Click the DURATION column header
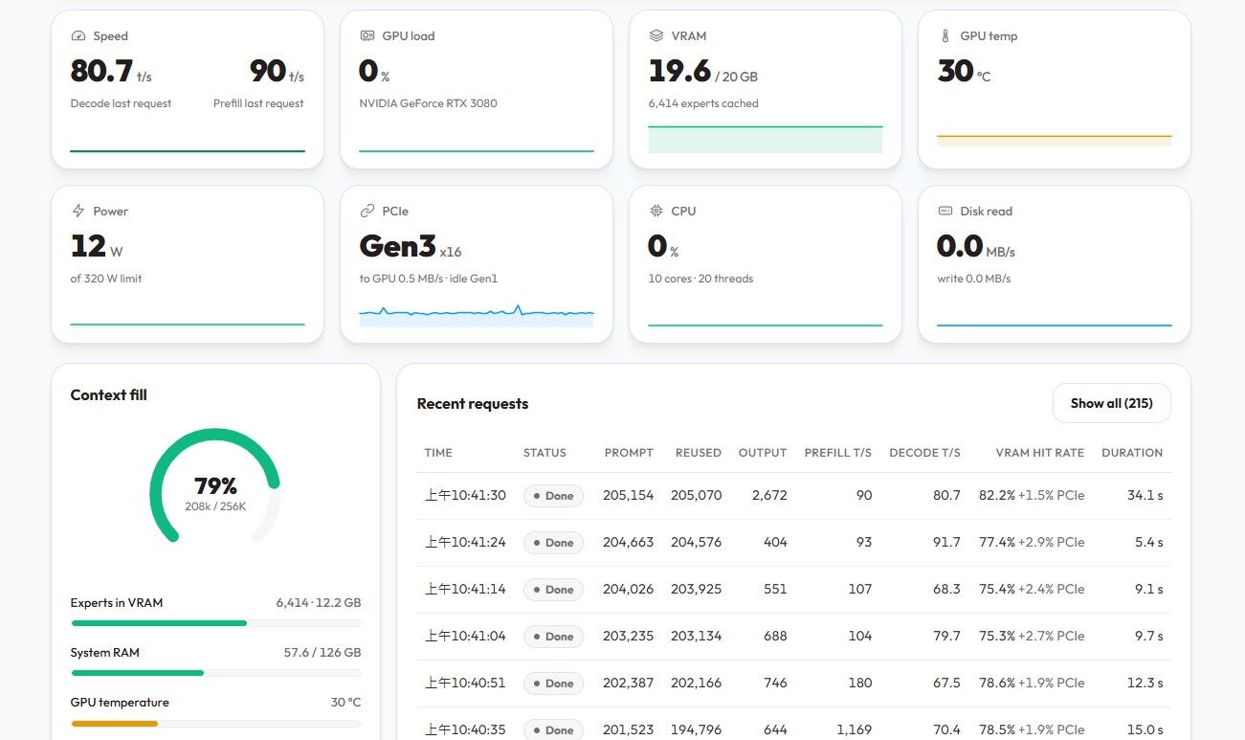1245x740 pixels. point(1132,453)
